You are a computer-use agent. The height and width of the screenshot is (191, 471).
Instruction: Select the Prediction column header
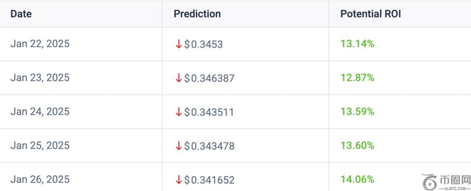197,14
